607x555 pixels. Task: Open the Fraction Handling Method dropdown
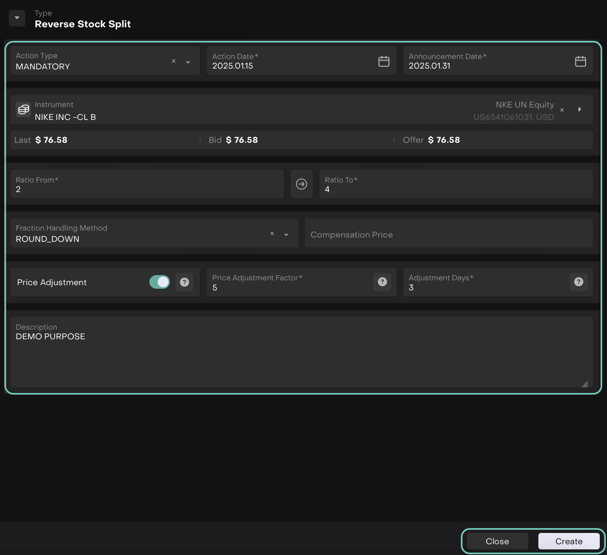tap(286, 235)
